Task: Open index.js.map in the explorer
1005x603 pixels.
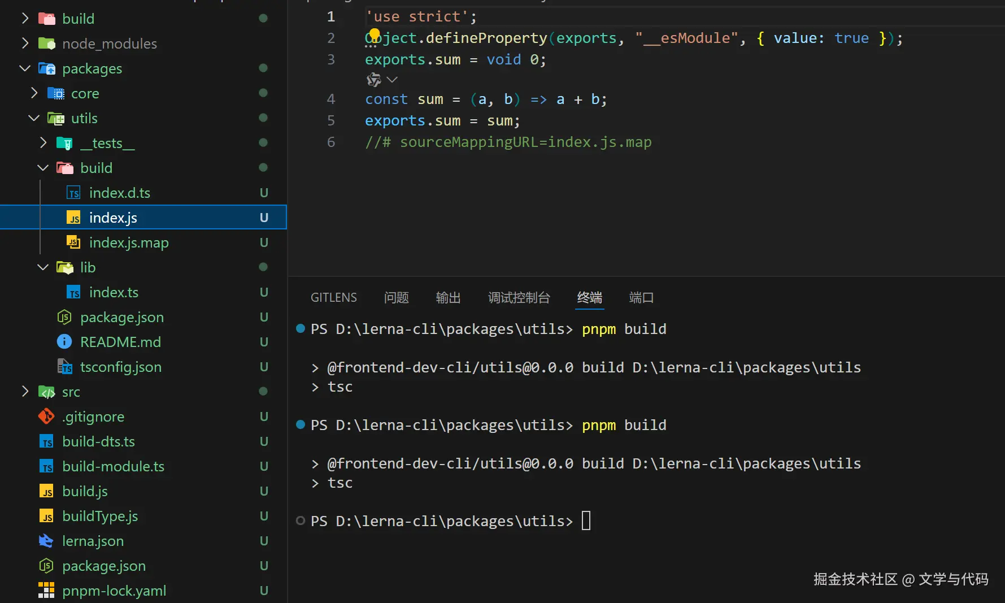Action: point(129,242)
